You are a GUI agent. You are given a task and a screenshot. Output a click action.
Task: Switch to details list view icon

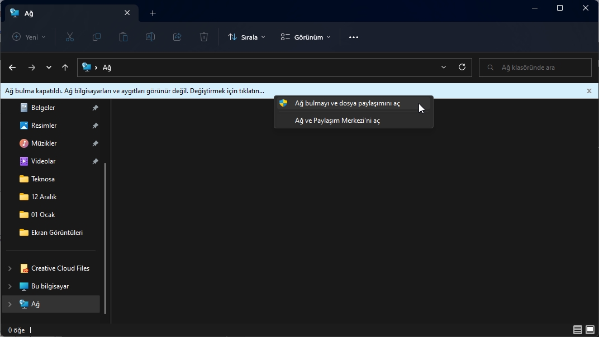click(578, 330)
